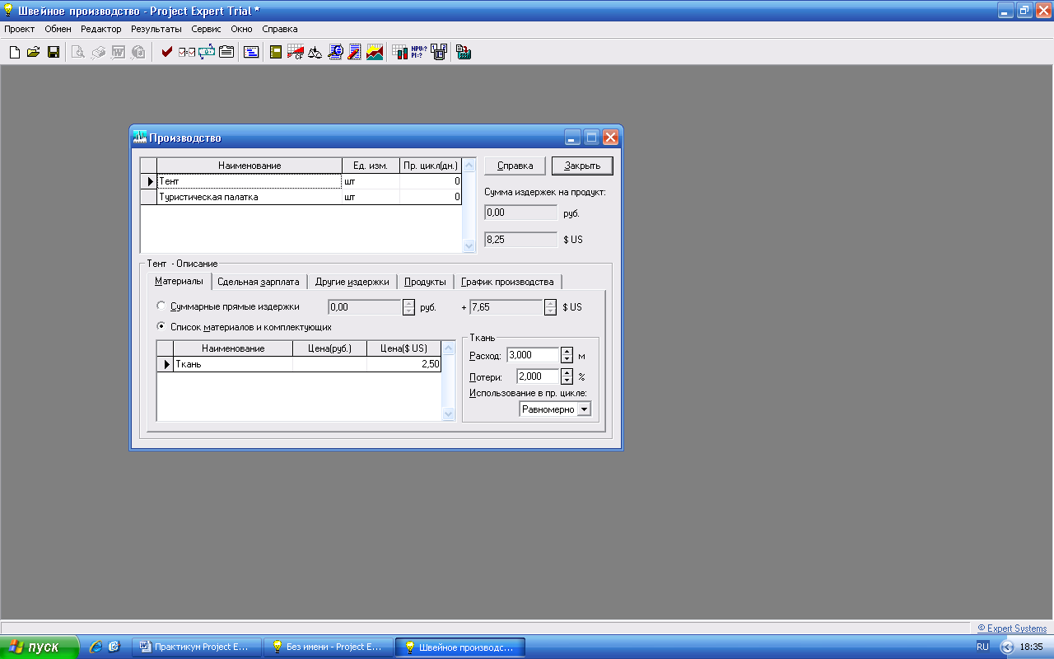This screenshot has height=659, width=1054.
Task: Click the double checkbox toolbar icon
Action: pyautogui.click(x=187, y=52)
